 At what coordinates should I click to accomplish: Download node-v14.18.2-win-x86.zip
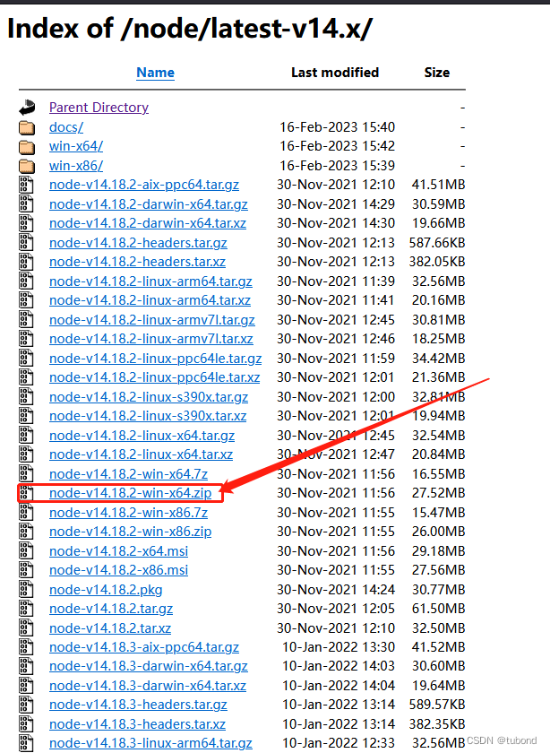(x=130, y=532)
